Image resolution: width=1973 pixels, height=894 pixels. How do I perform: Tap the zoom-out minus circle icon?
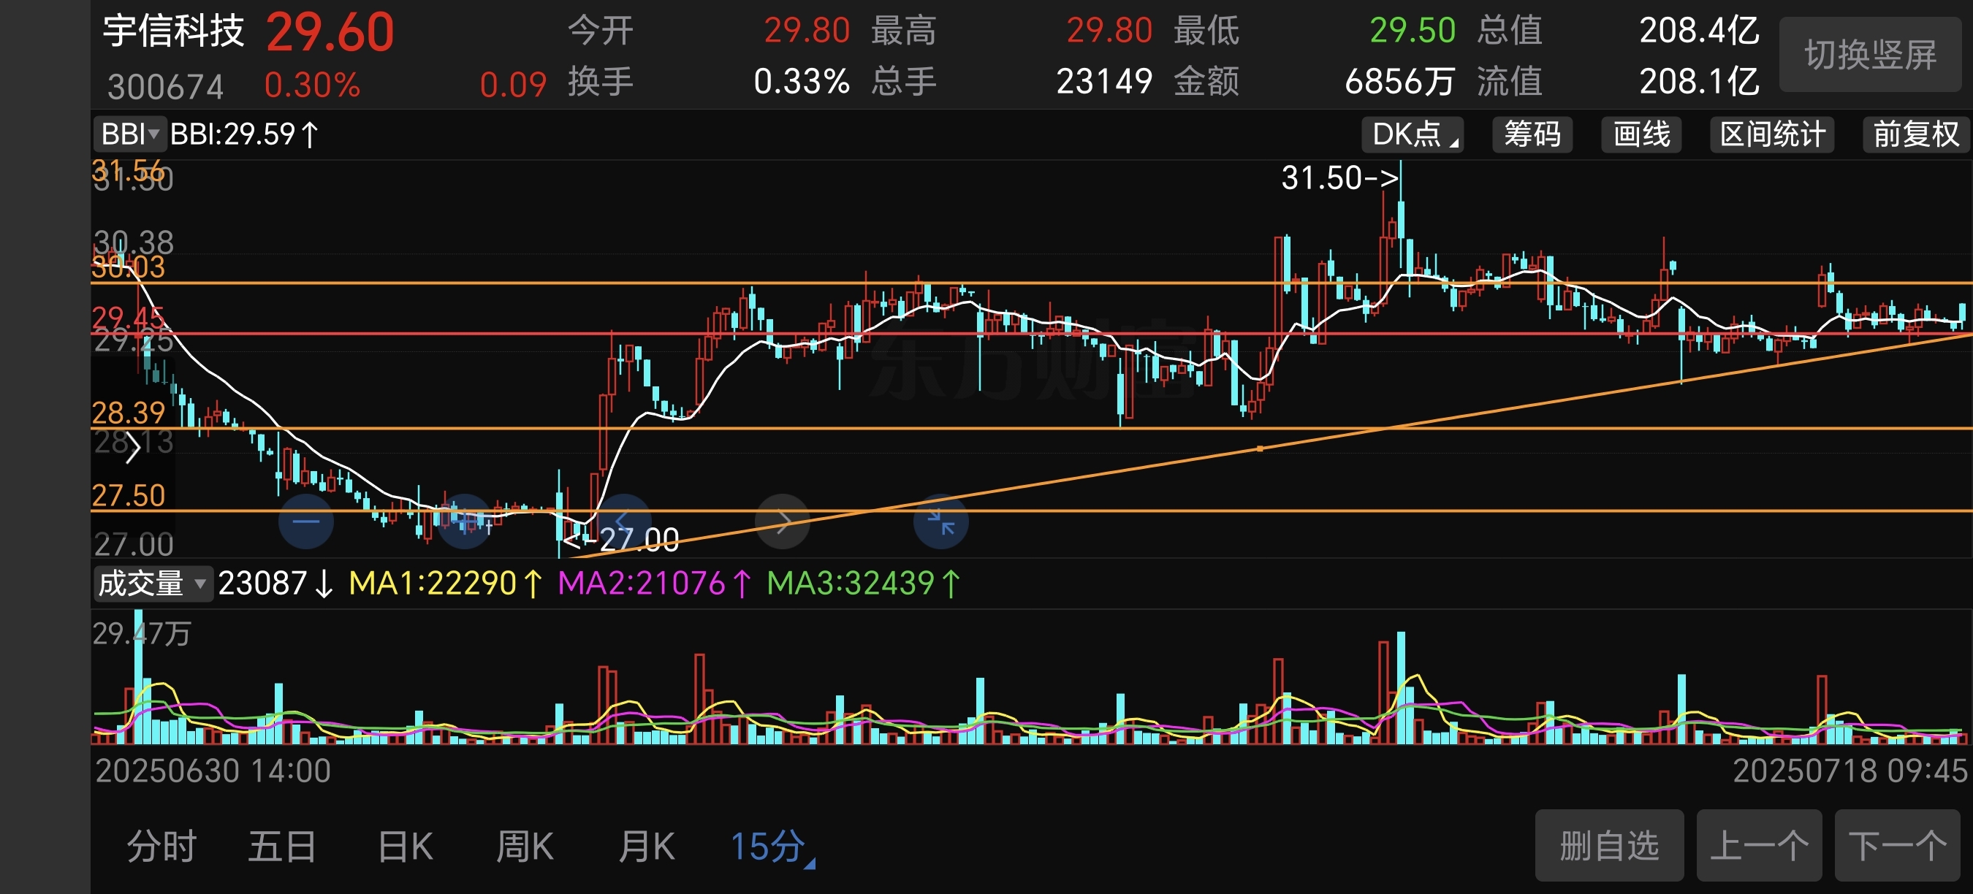305,522
